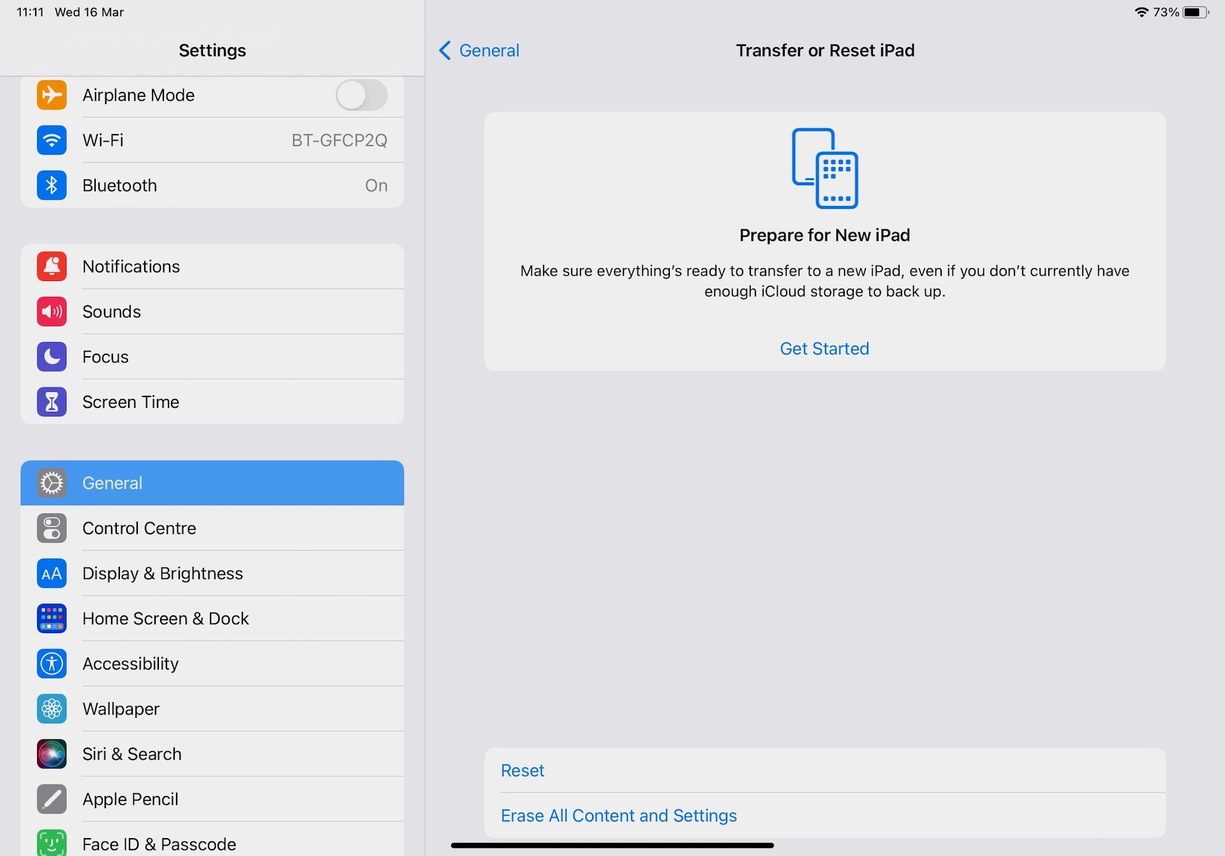Click the Notifications bell icon
1225x856 pixels.
click(52, 267)
